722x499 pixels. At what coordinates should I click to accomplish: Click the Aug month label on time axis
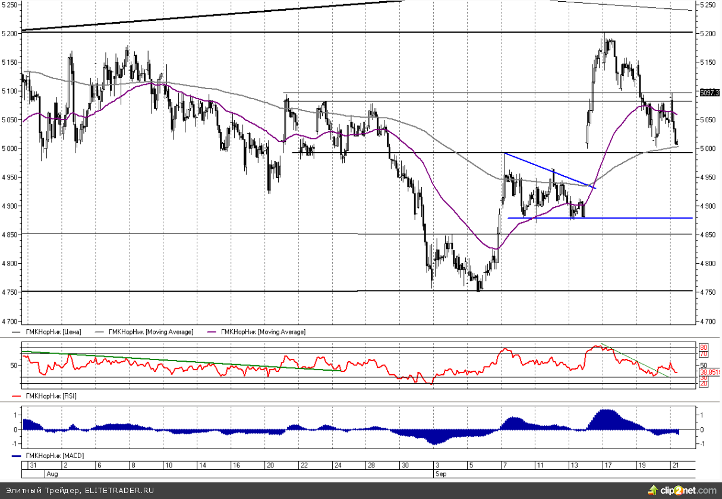(52, 475)
